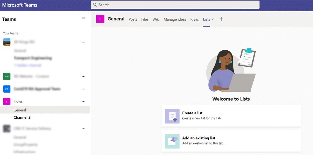Viewport: 313px width, 155px height.
Task: Add a new tab with plus icon
Action: [222, 19]
